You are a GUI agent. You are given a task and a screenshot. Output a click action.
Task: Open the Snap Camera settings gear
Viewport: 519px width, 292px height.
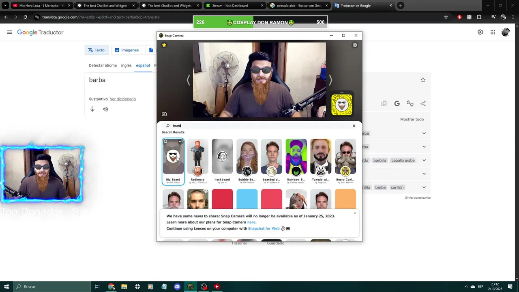pos(355,45)
